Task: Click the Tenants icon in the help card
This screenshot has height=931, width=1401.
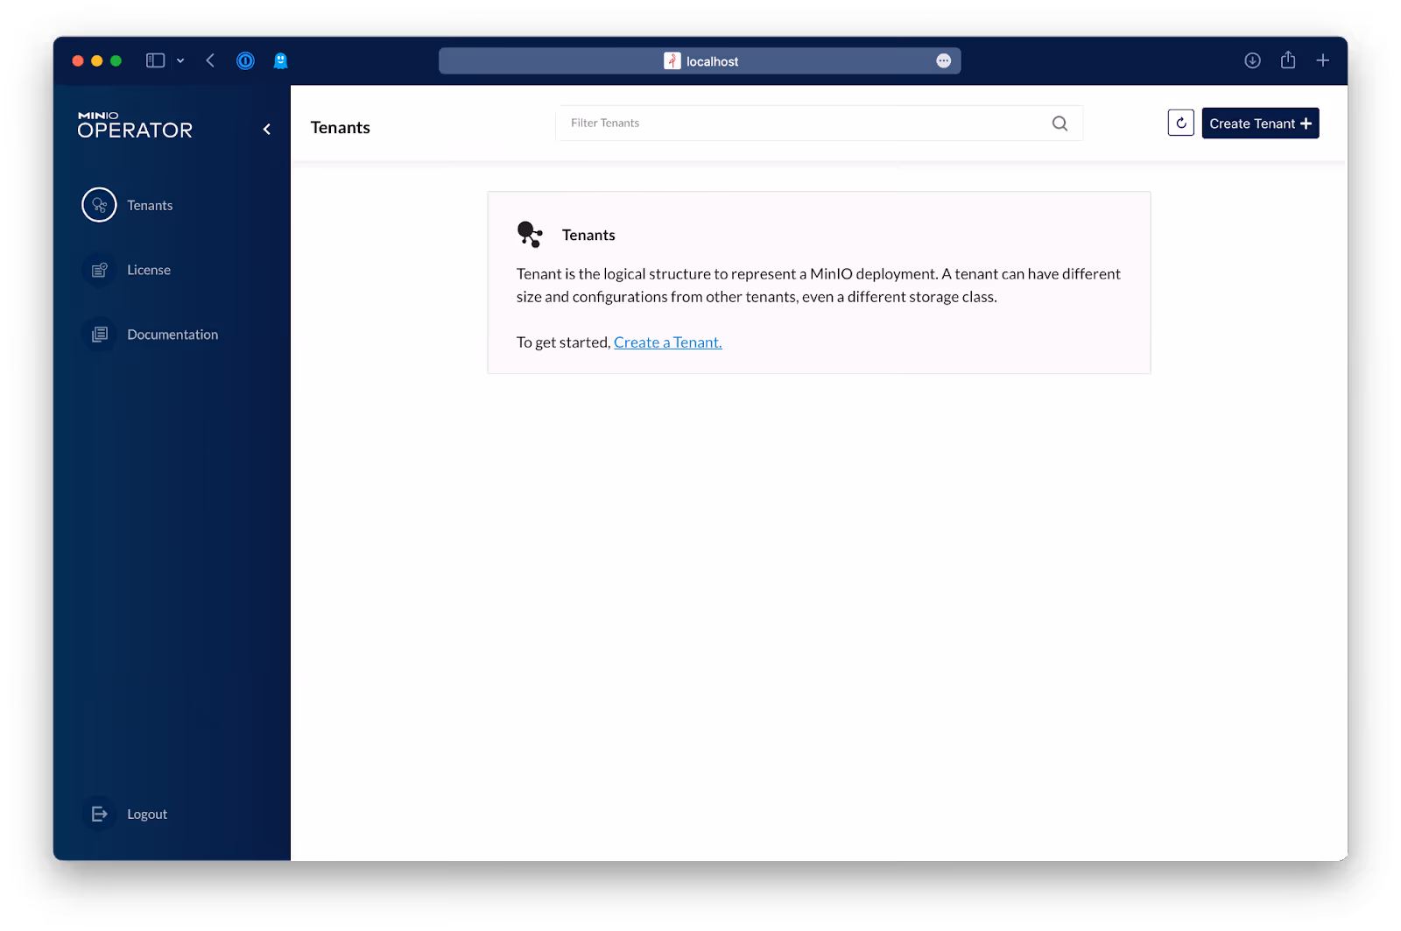Action: [x=530, y=235]
